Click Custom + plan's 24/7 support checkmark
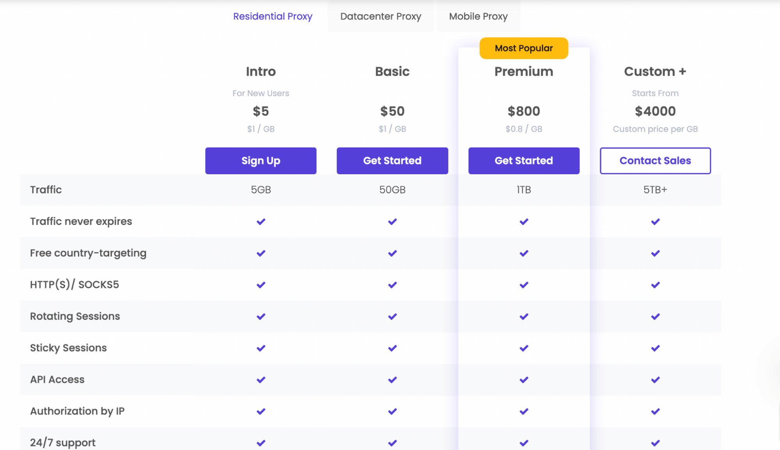 pyautogui.click(x=655, y=443)
